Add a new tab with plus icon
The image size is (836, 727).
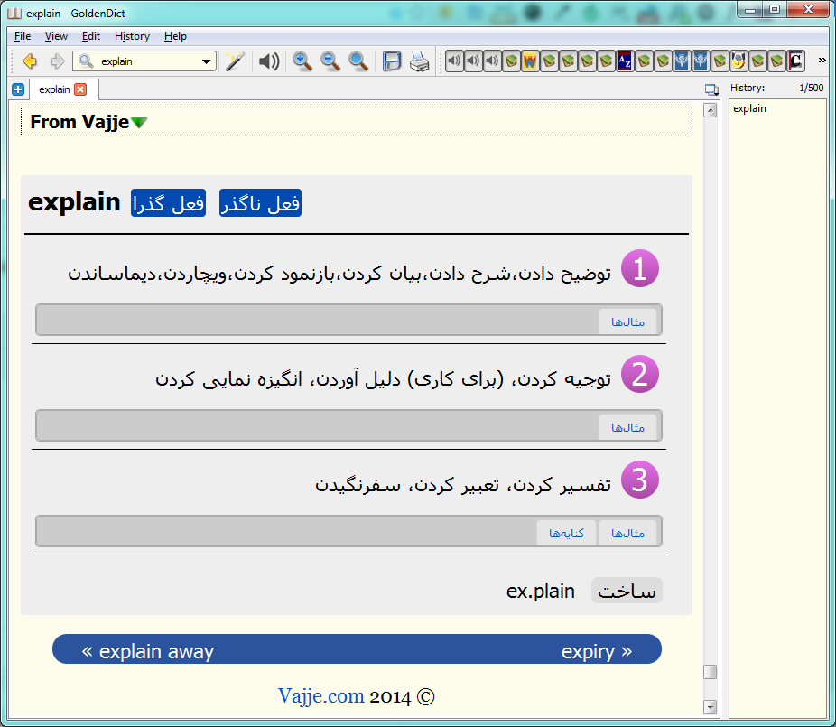pos(18,89)
